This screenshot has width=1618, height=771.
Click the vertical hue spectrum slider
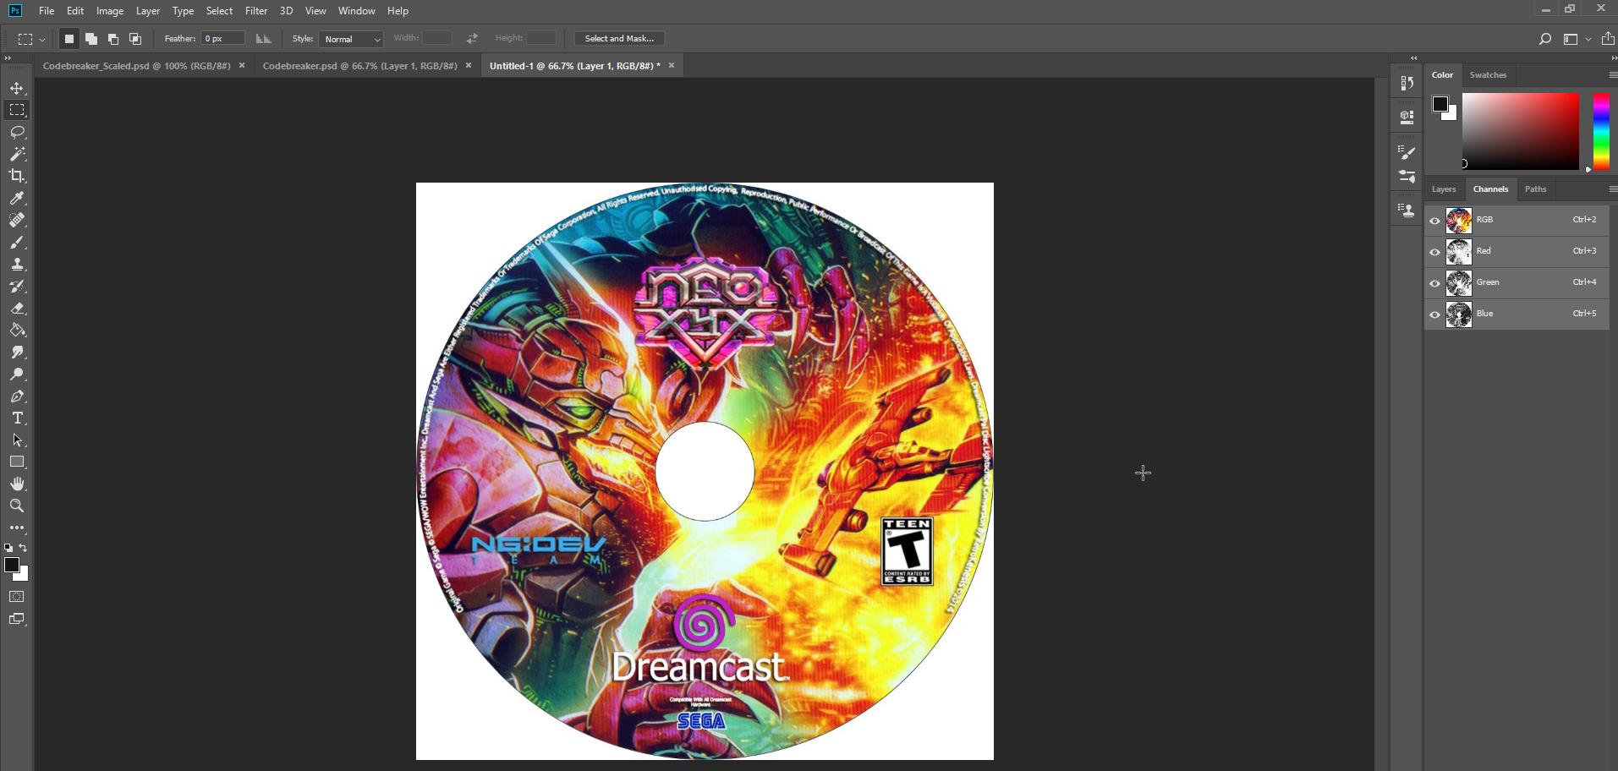(1601, 131)
